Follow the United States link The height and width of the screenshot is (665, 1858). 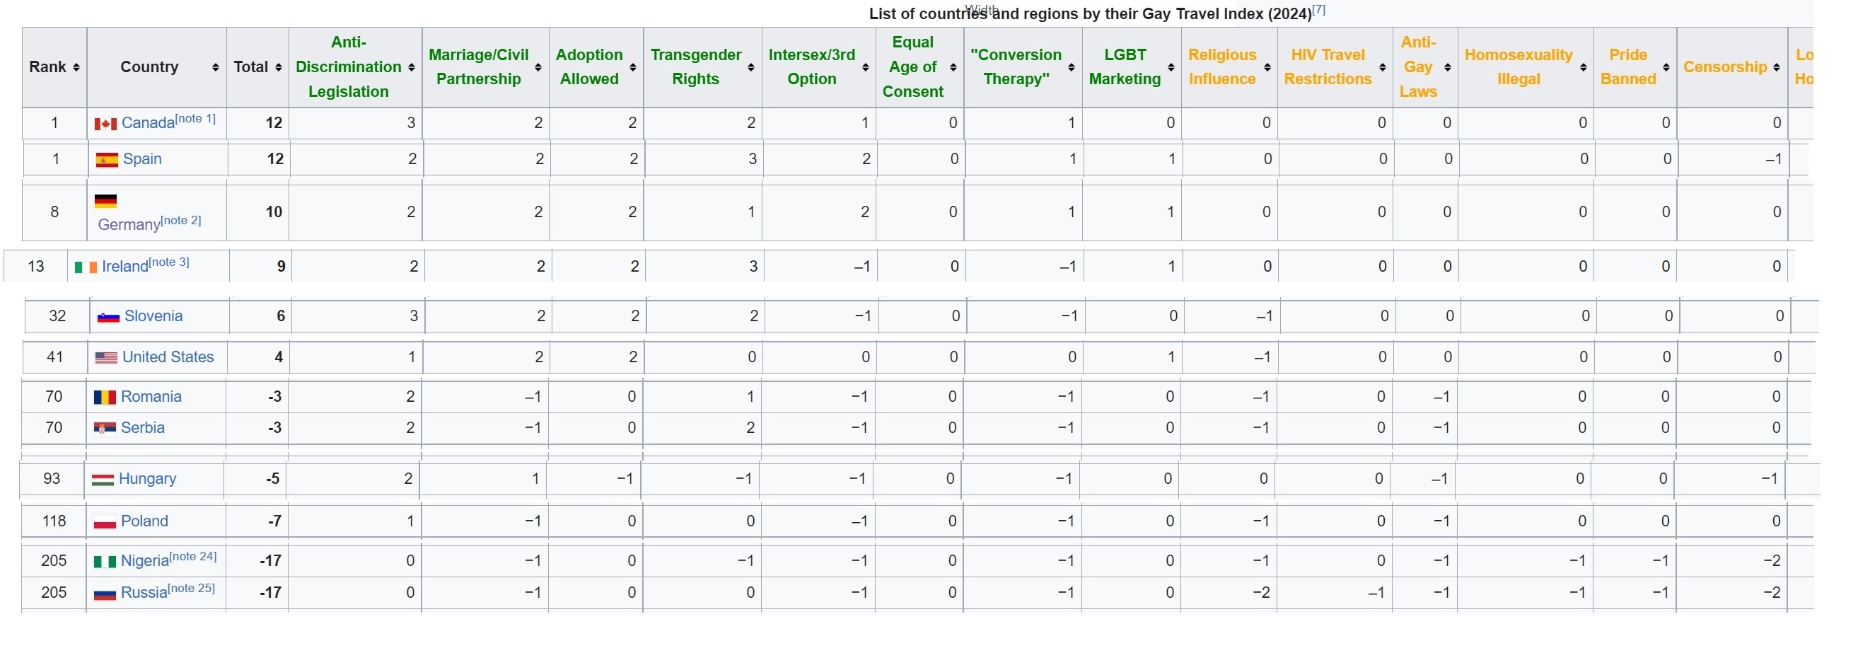[168, 357]
